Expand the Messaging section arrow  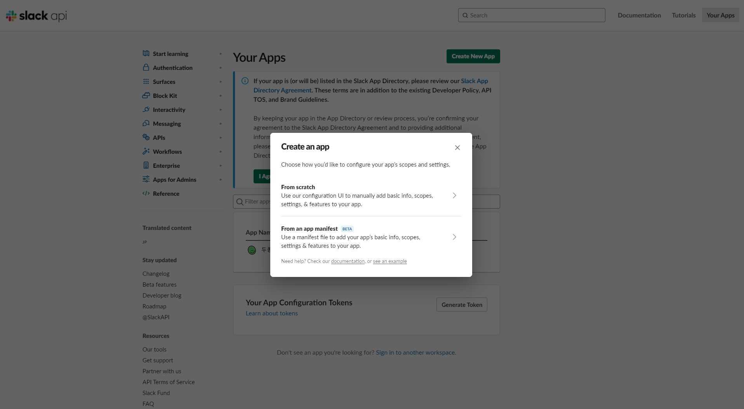221,124
